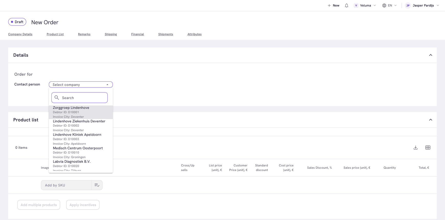Go to Shipments tab

click(166, 34)
